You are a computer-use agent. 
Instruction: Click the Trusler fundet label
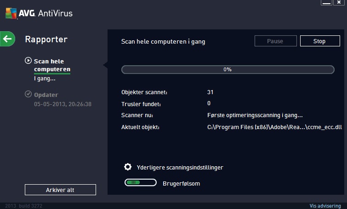pos(141,104)
